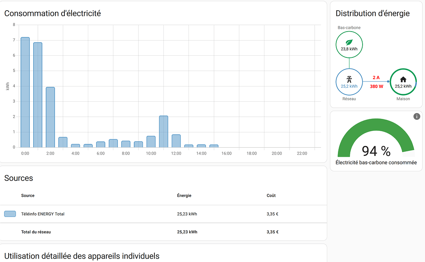Select the Réseau grid pylon icon
This screenshot has width=425, height=262.
coord(349,79)
